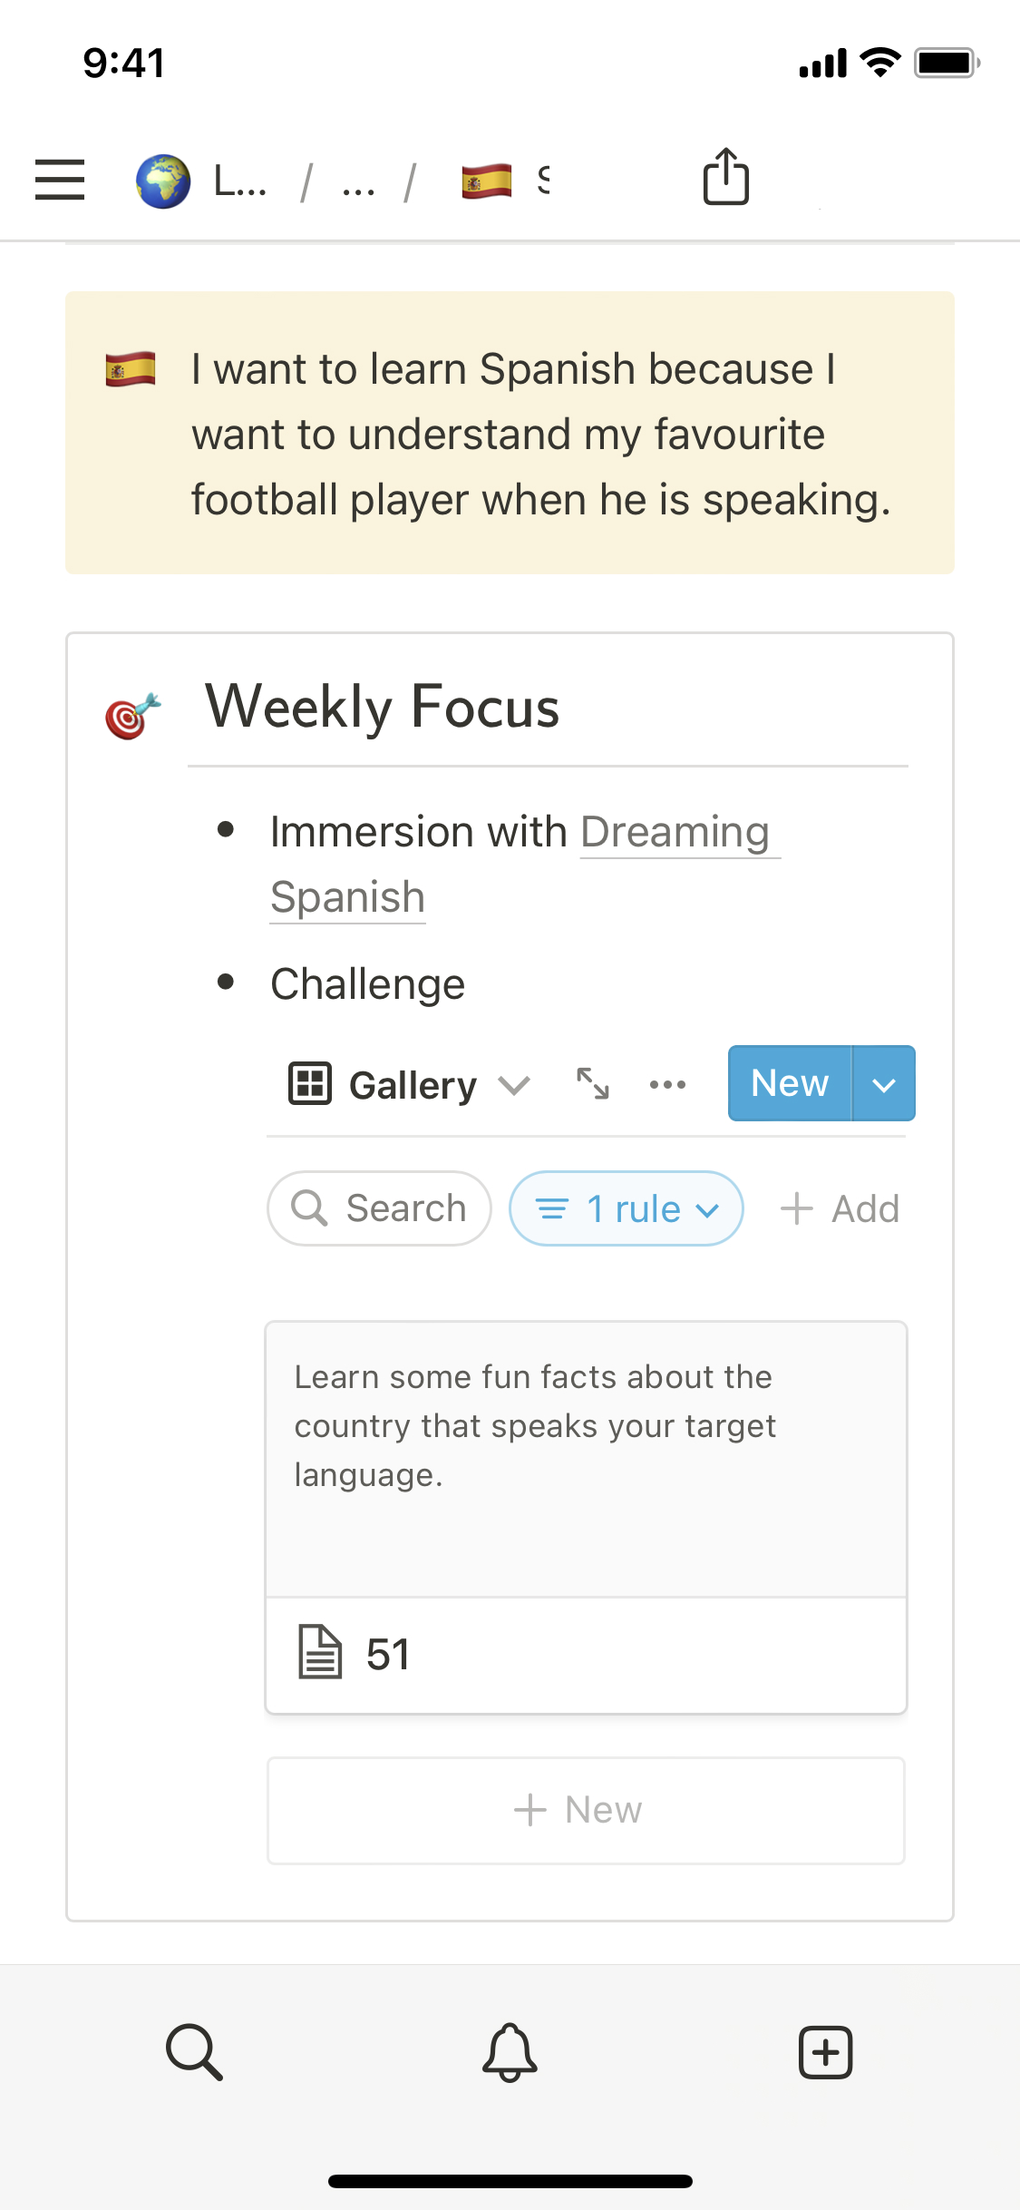The width and height of the screenshot is (1020, 2210).
Task: Tap the Add filter button
Action: tap(840, 1208)
